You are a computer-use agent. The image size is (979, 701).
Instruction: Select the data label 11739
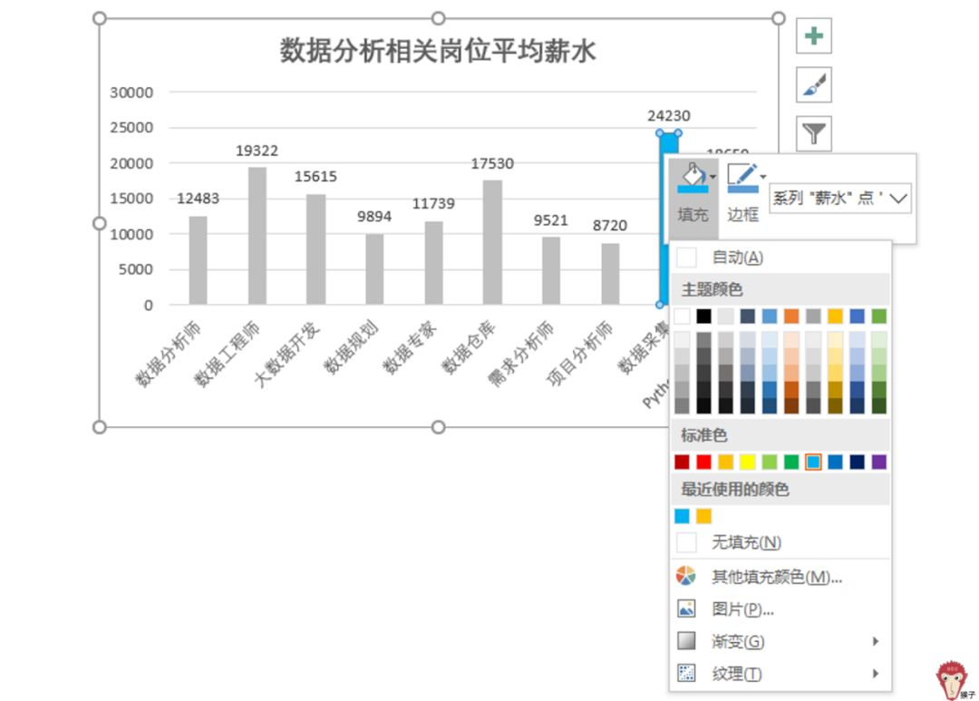tap(433, 203)
